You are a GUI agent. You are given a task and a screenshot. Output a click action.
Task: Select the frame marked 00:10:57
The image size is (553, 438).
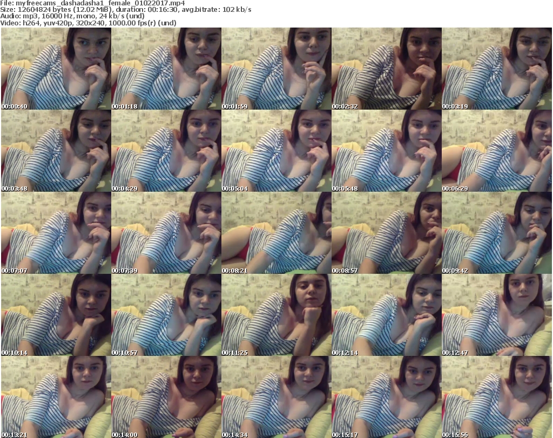(166, 315)
